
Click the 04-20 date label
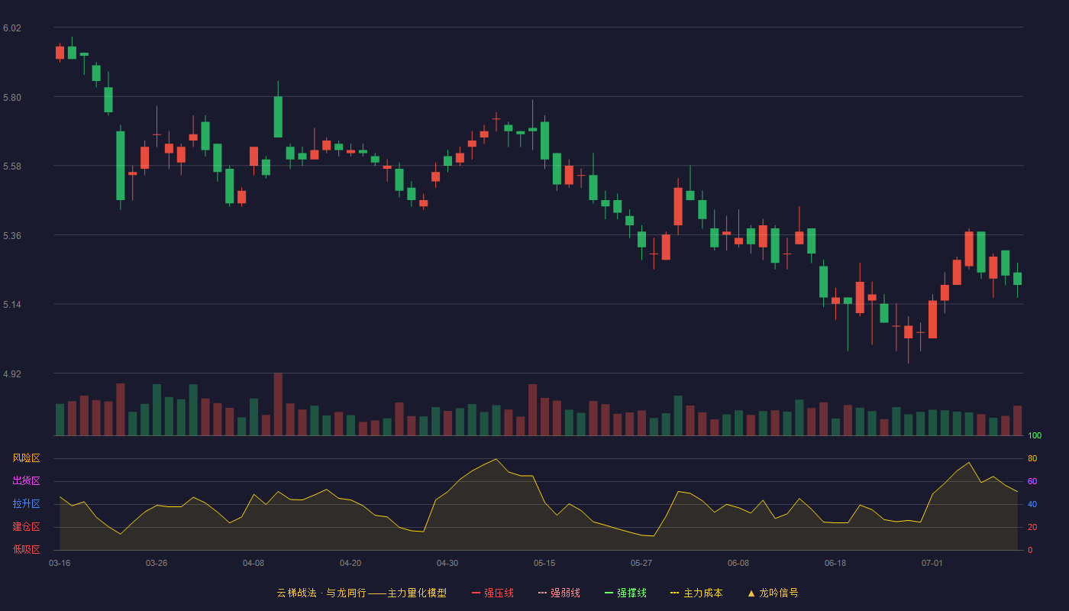(350, 563)
